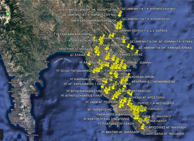Select the yellow pin beside ΔΕ ΕΛΑΙΑΣ label
The image size is (194, 141).
pyautogui.click(x=89, y=54)
